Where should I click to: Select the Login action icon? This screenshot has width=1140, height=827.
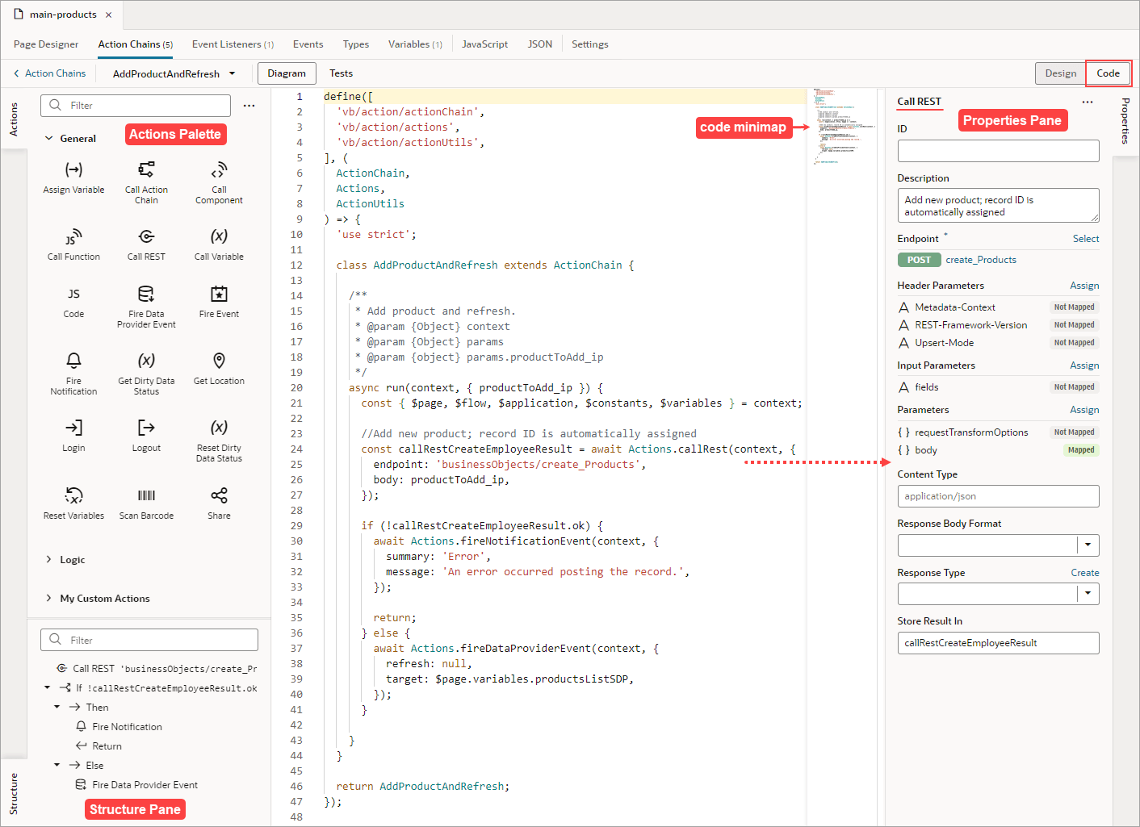(x=73, y=428)
